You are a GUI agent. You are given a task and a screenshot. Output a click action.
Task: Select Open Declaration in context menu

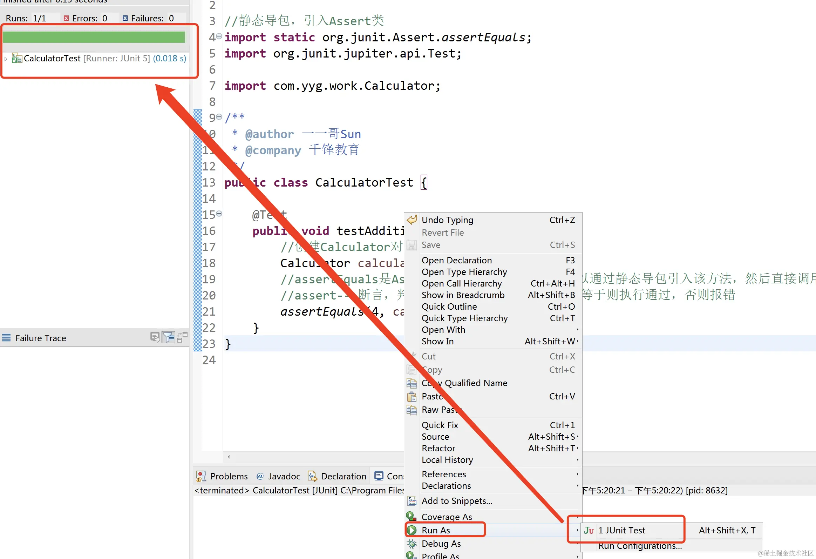[493, 260]
